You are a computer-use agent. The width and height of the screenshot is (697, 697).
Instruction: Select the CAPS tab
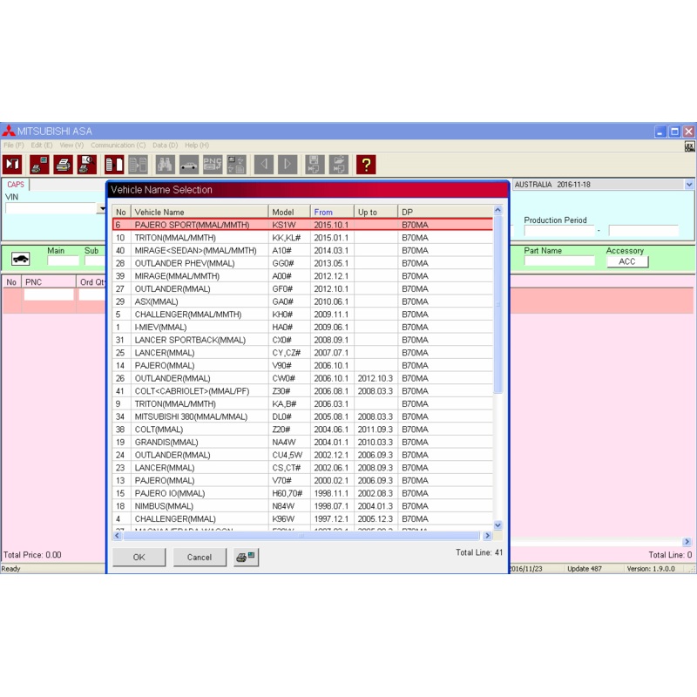[16, 185]
